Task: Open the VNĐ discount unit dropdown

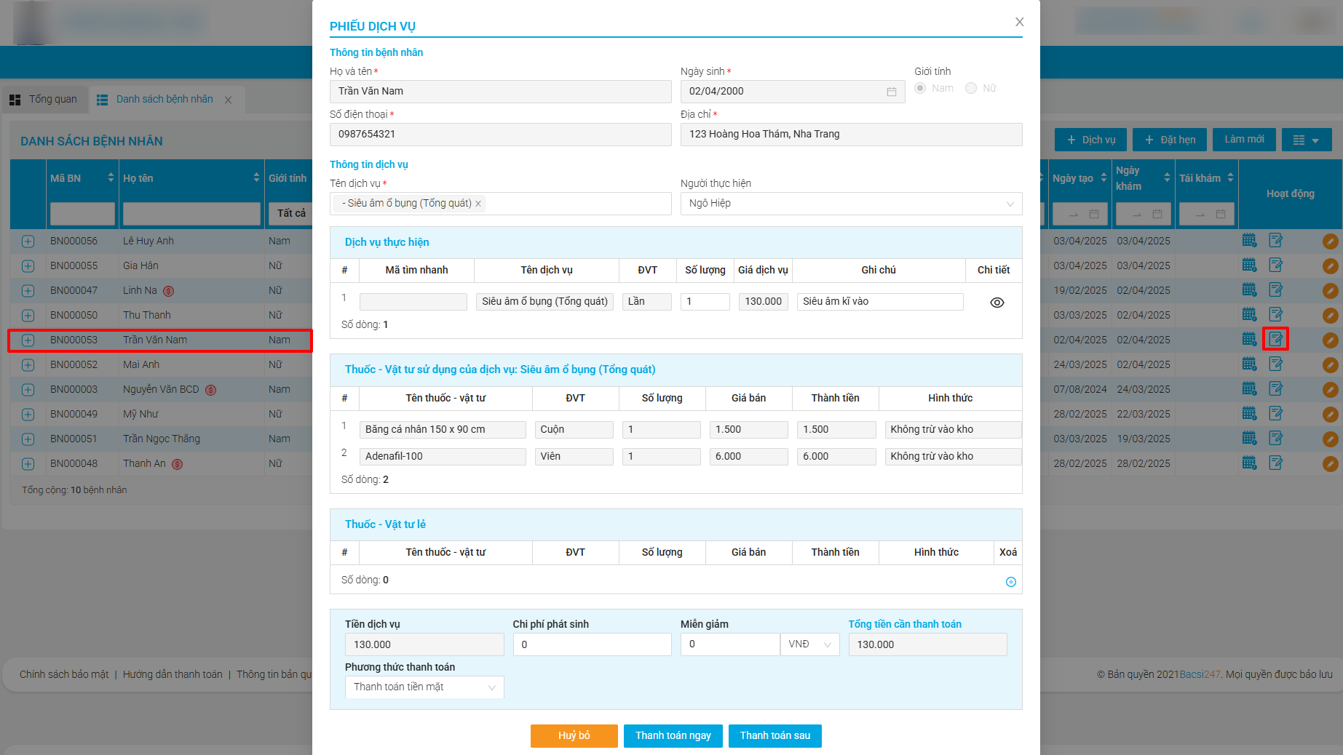Action: (810, 644)
